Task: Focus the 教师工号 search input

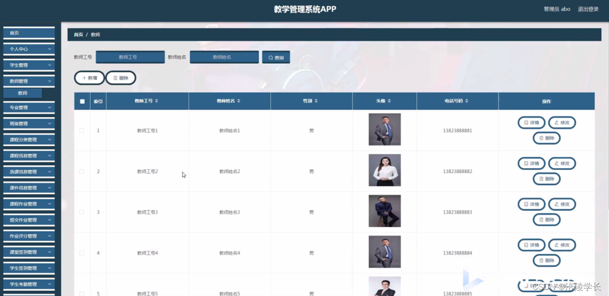Action: coord(130,57)
